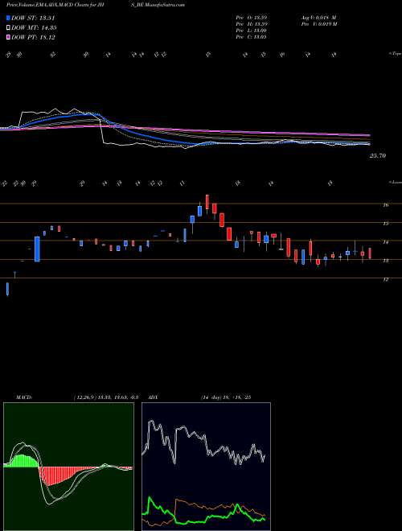Click the 'Pre V: 0.019 M' value
The image size is (402, 531).
(318, 24)
